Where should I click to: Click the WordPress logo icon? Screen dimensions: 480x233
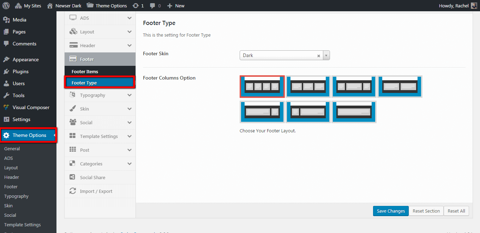(6, 6)
